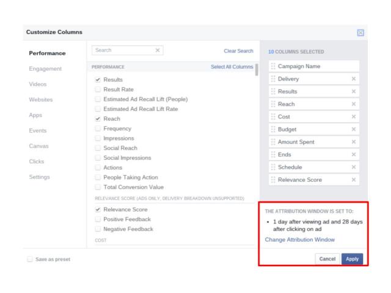Image resolution: width=391 pixels, height=293 pixels.
Task: Check the People Taking Action checkbox
Action: [98, 178]
